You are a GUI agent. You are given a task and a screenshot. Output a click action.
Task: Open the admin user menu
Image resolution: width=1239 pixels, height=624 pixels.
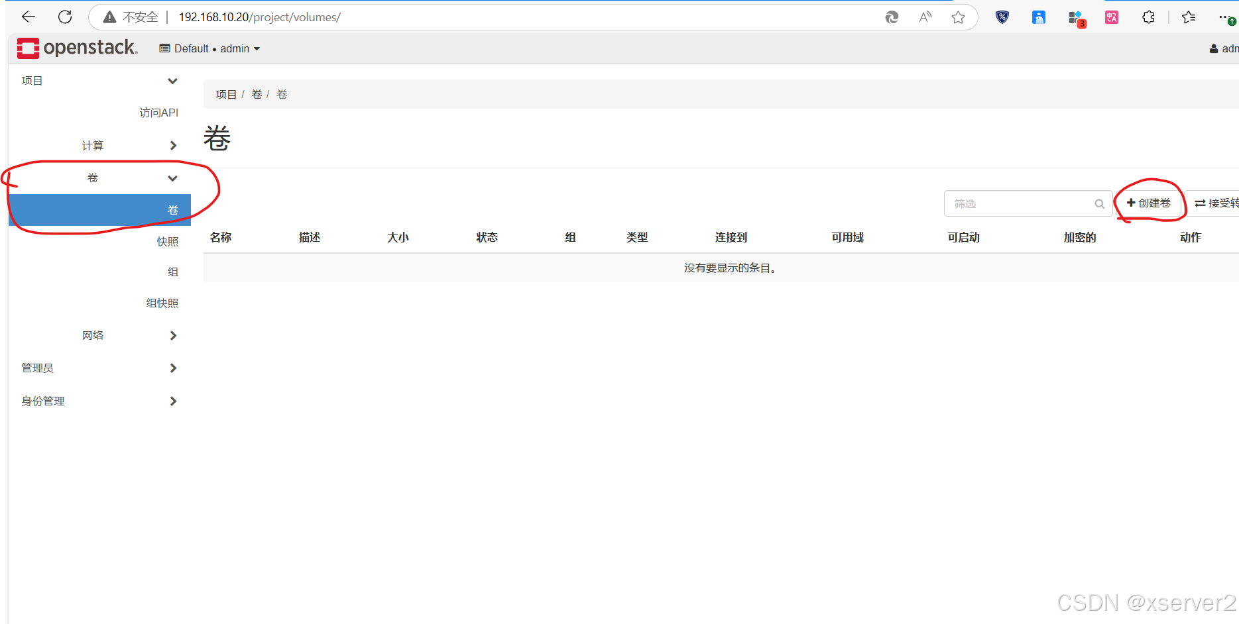(x=1224, y=48)
